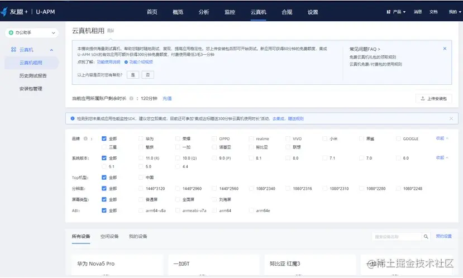This screenshot has height=278, width=463.
Task: Select the 云真机 top navigation tab
Action: pyautogui.click(x=259, y=12)
